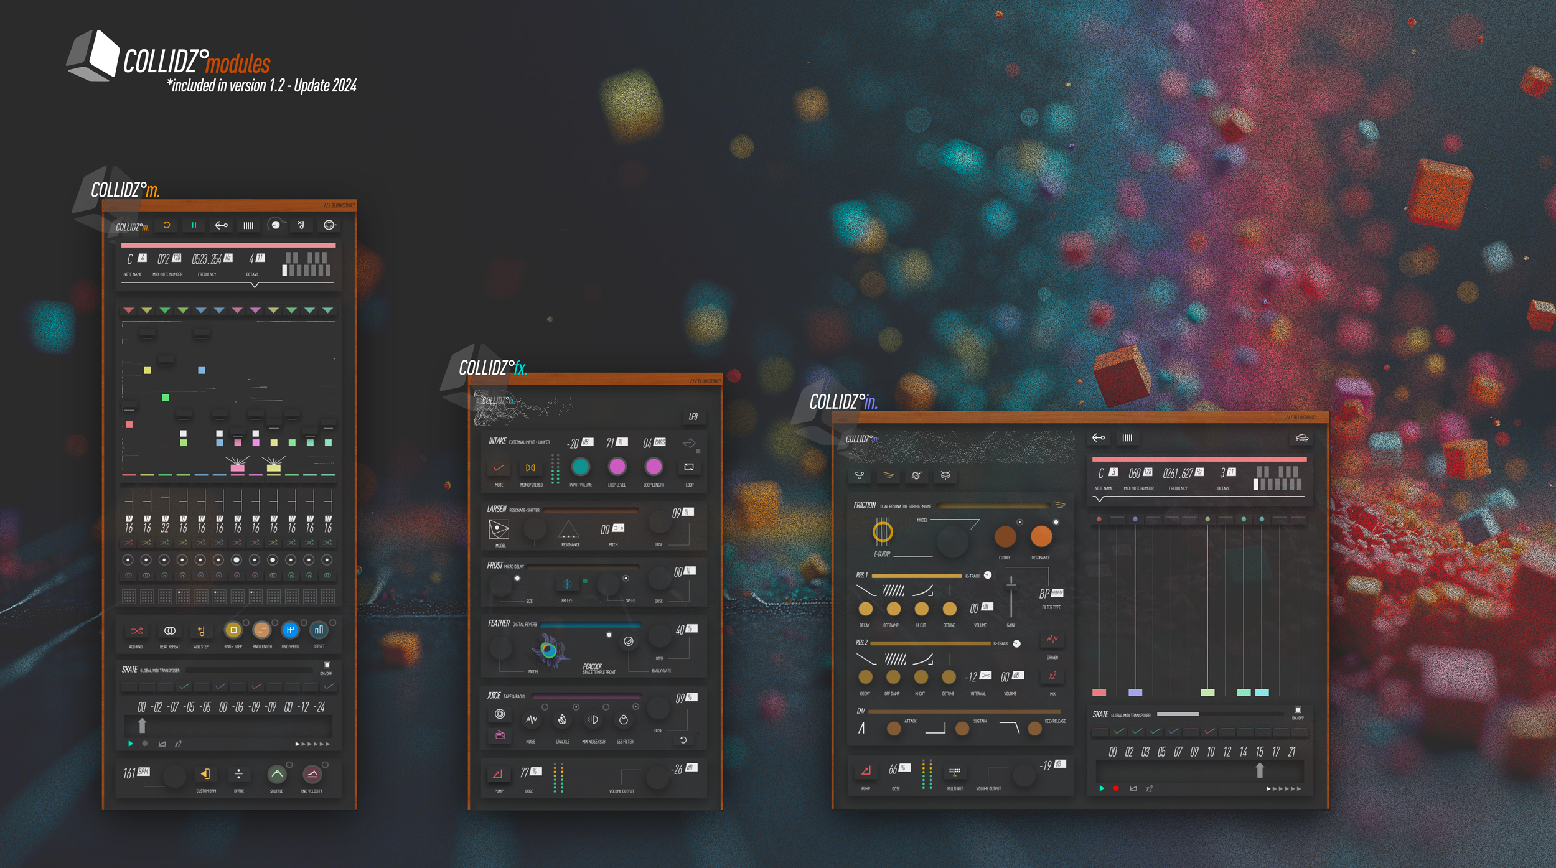
Task: Open the BP Filter Type selector
Action: tap(1051, 594)
